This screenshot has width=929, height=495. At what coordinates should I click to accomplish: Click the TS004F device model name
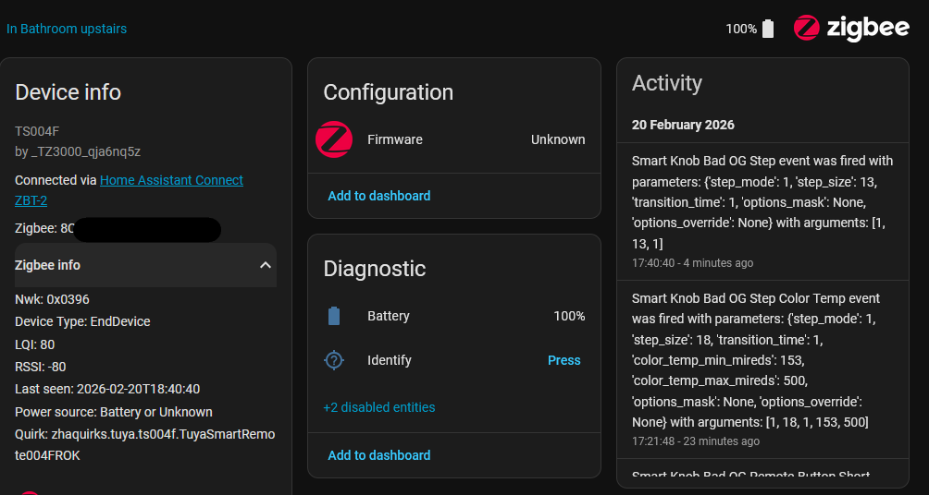coord(37,131)
